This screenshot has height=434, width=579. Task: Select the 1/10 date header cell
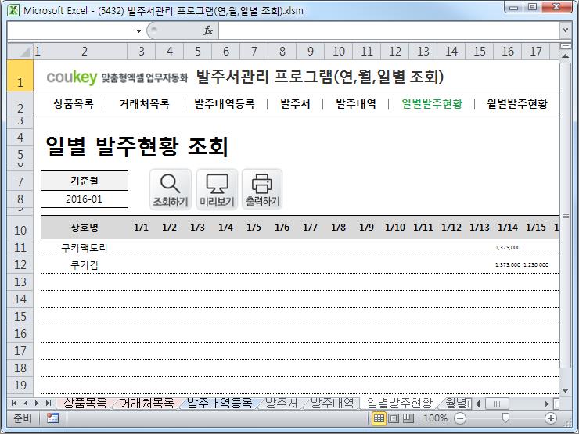(395, 228)
